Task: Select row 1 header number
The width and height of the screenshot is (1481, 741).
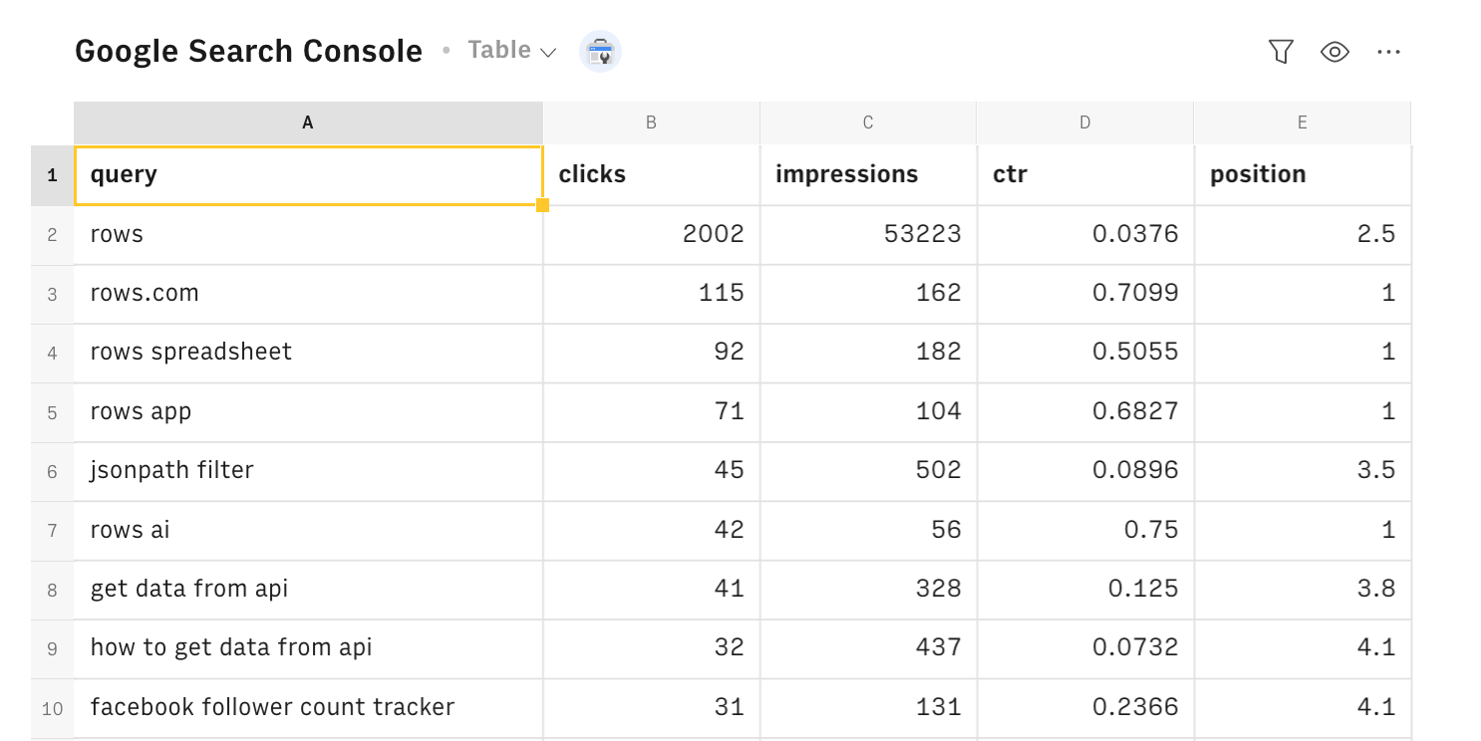Action: click(52, 175)
